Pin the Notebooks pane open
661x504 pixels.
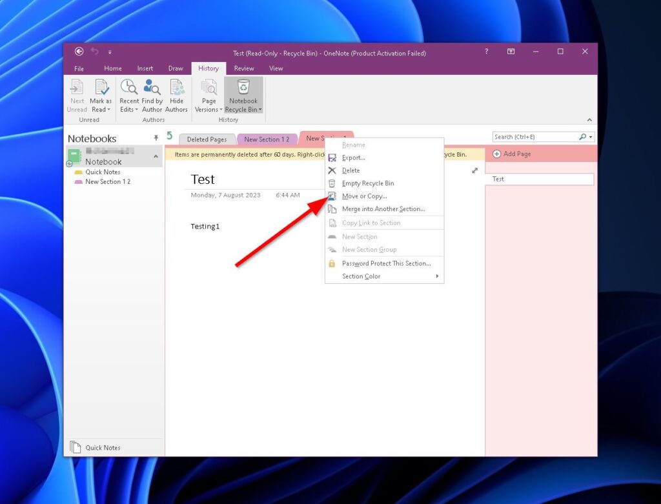[156, 138]
